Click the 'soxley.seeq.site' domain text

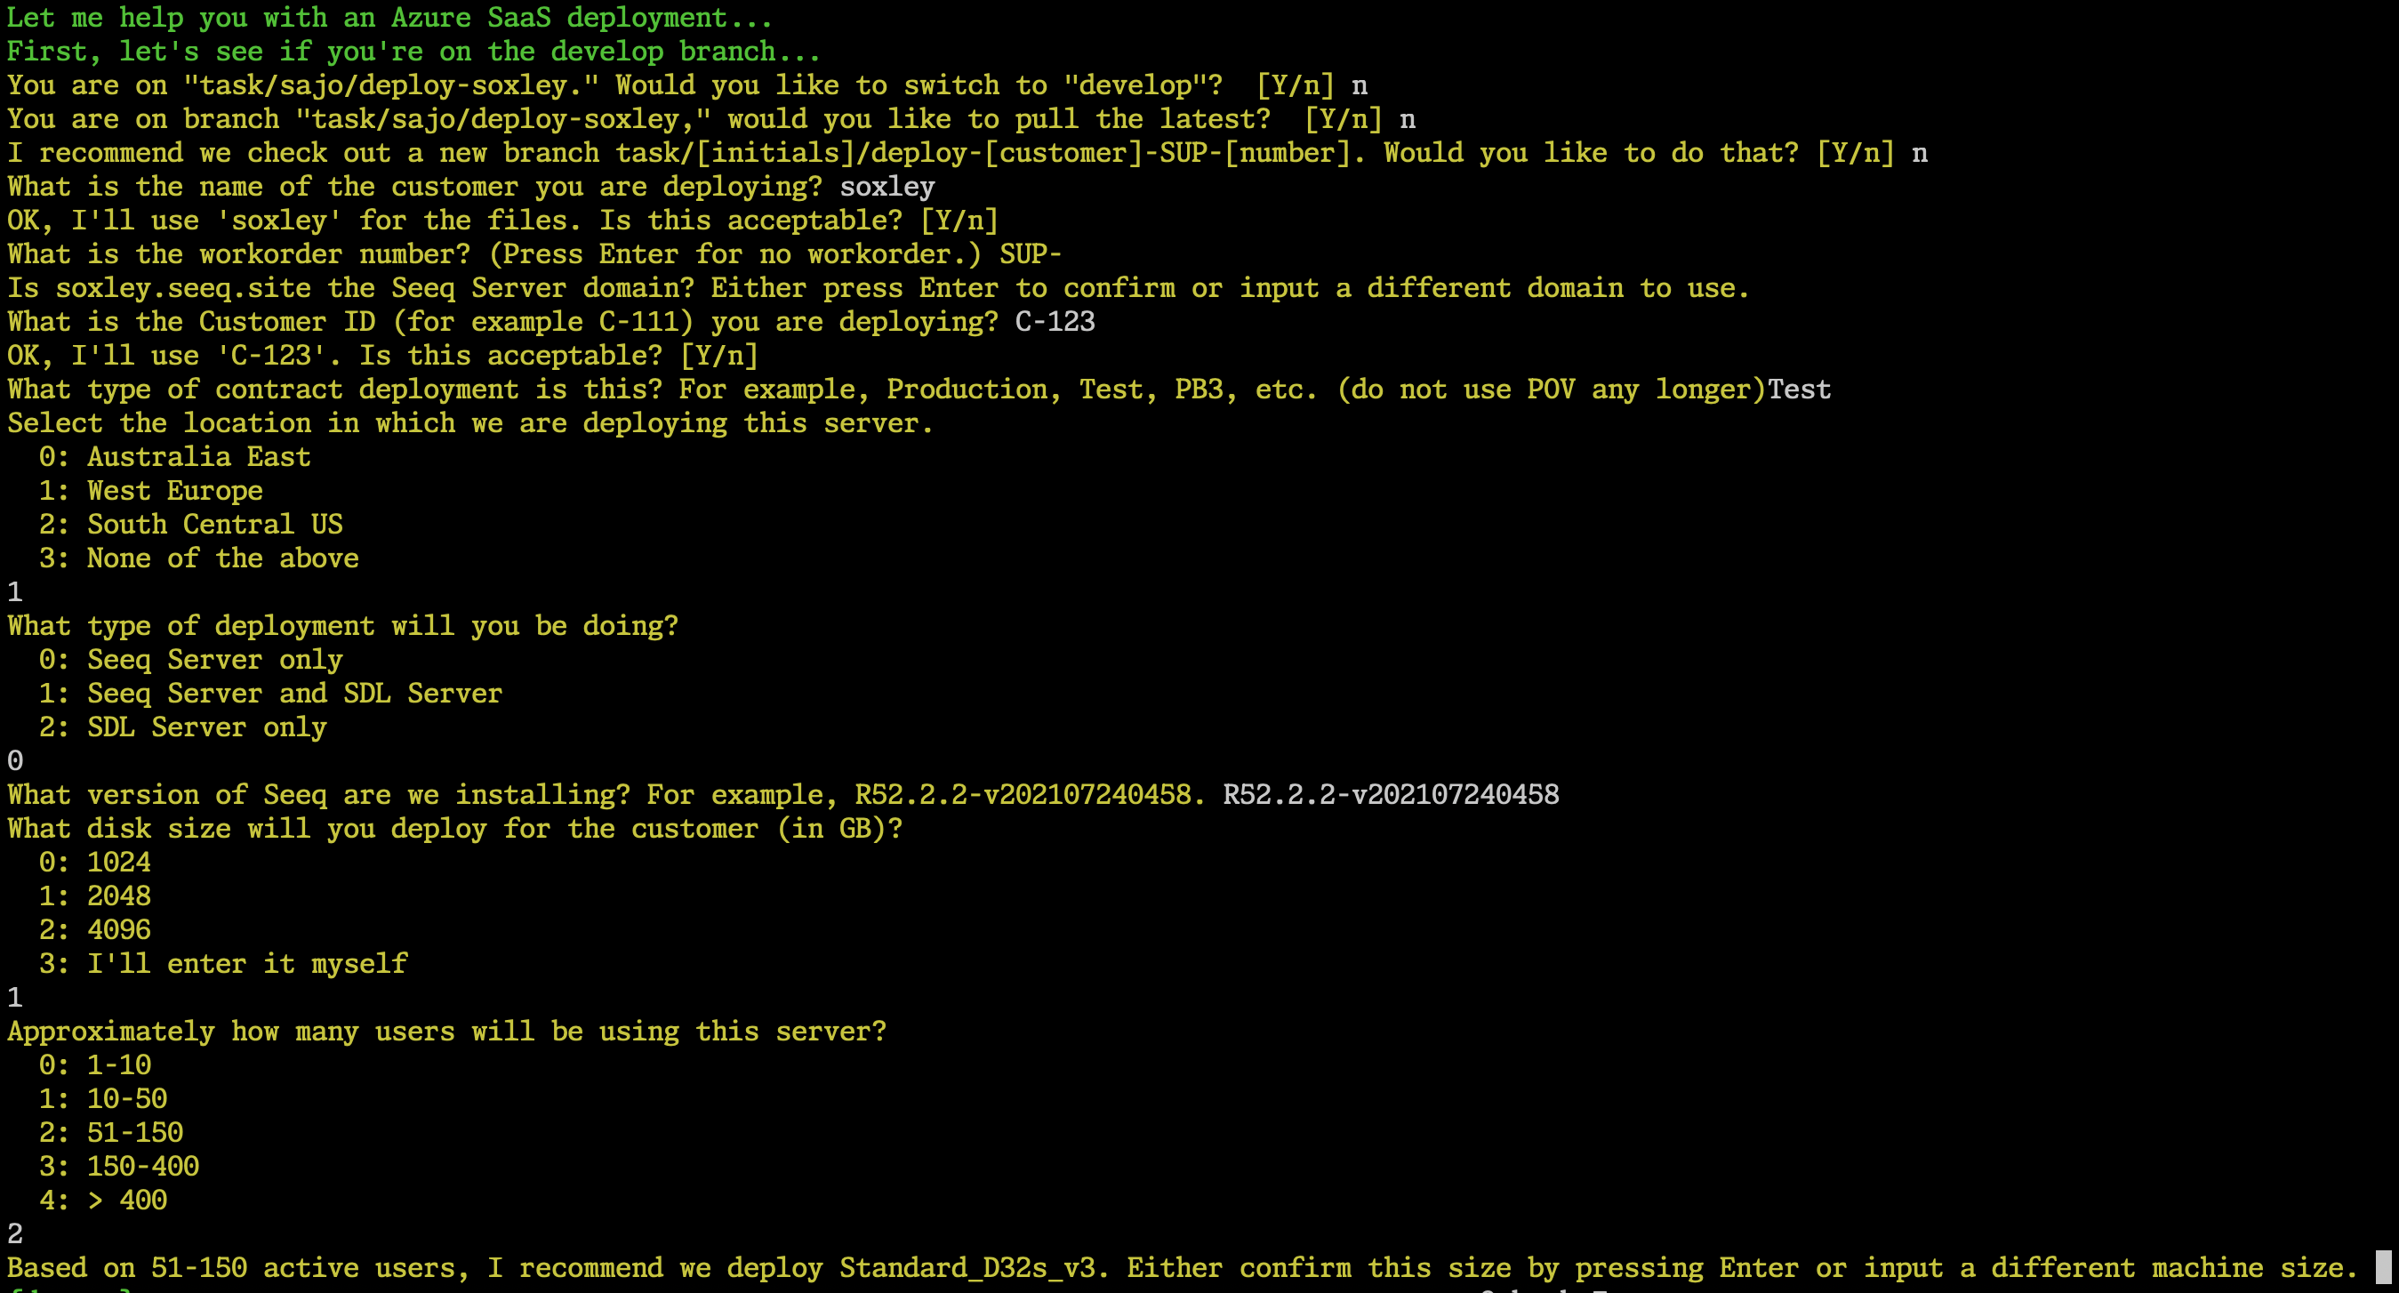[182, 288]
